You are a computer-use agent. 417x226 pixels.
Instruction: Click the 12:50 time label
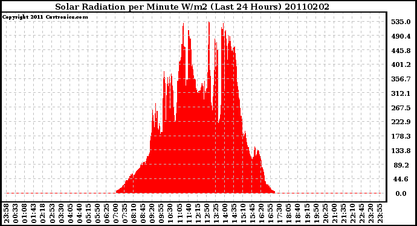point(206,214)
